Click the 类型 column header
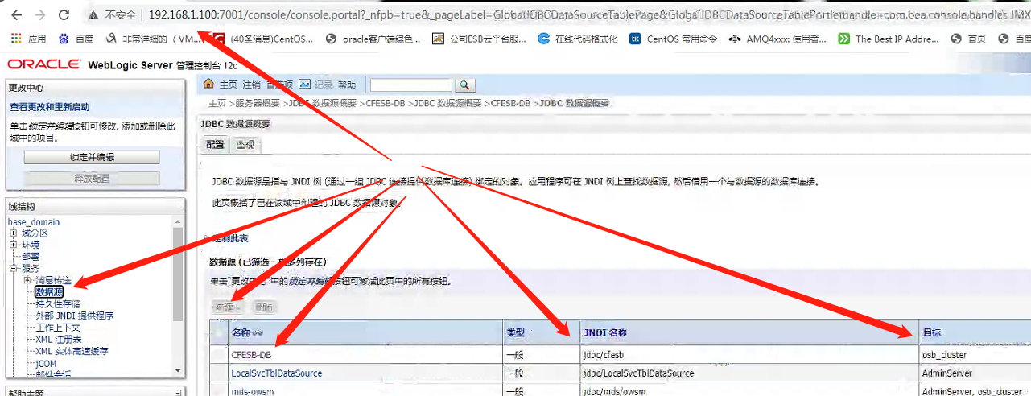The image size is (1031, 396). pos(515,332)
